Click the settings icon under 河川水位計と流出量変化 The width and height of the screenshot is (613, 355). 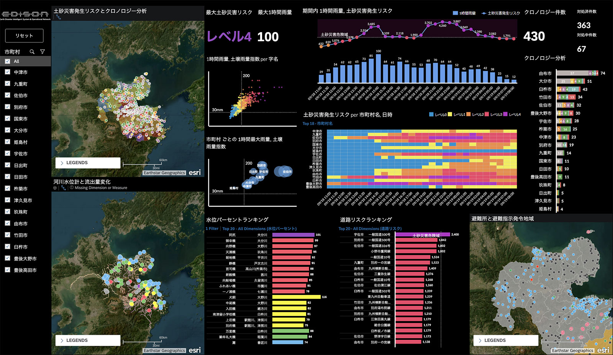coord(55,188)
